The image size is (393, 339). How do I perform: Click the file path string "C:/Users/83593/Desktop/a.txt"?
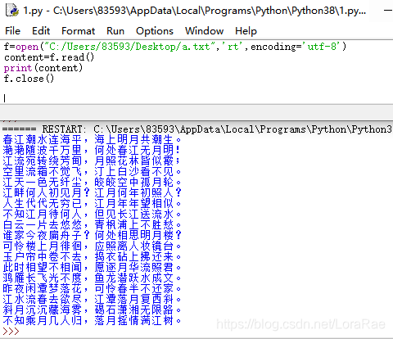[x=129, y=47]
